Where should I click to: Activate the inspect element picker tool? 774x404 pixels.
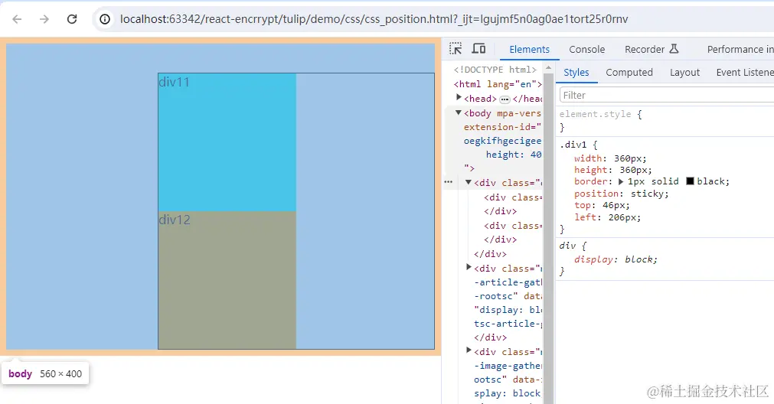coord(456,48)
